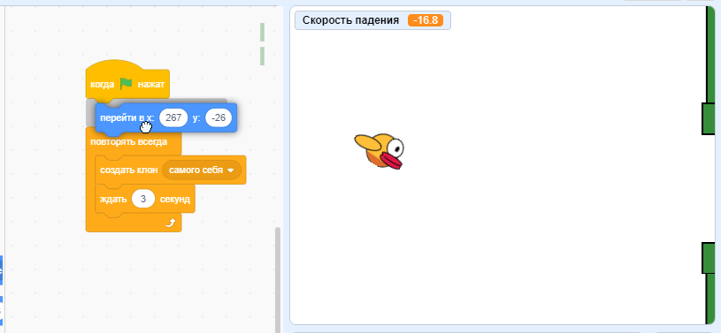
Task: Click the "создать клон" block text
Action: 129,170
